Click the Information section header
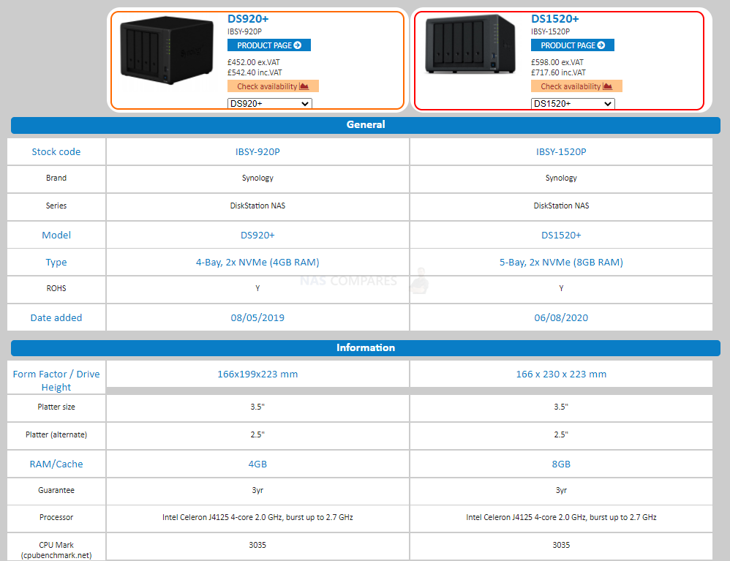This screenshot has height=561, width=730. coord(366,347)
